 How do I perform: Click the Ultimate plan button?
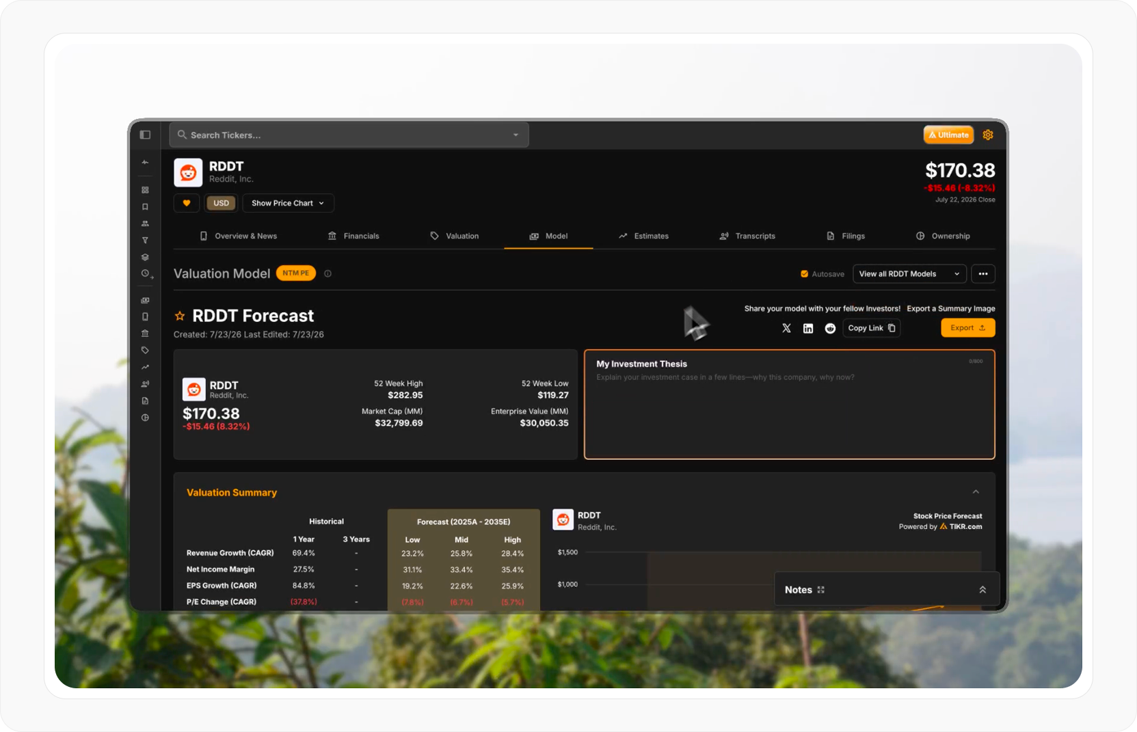coord(949,135)
